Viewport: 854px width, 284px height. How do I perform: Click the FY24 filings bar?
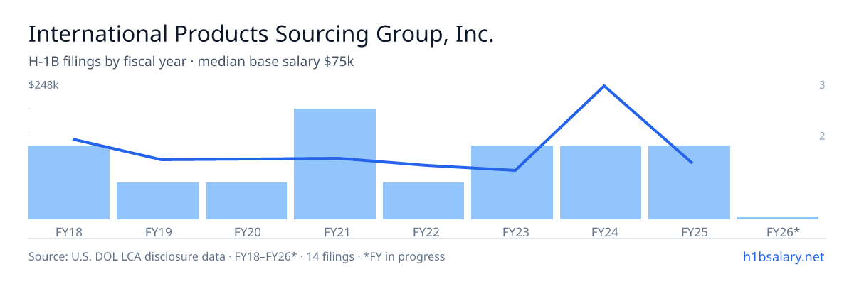click(601, 182)
